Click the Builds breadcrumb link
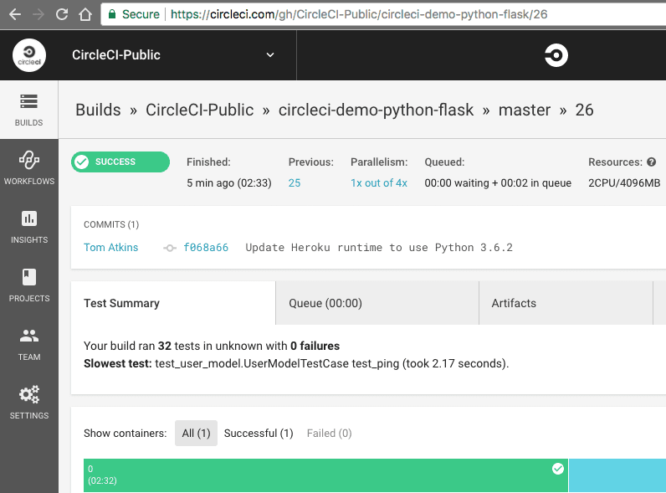 pyautogui.click(x=98, y=110)
